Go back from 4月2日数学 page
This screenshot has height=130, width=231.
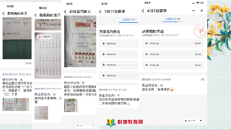(x=143, y=11)
